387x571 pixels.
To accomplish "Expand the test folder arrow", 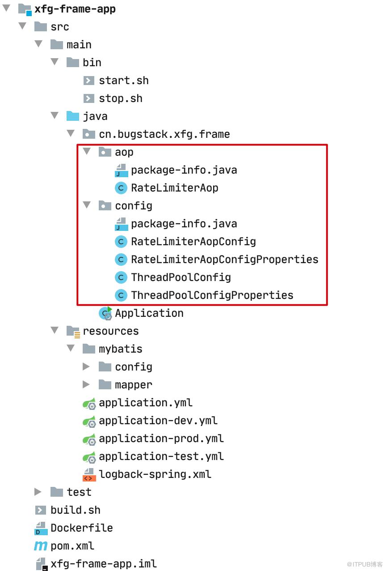I will (38, 492).
